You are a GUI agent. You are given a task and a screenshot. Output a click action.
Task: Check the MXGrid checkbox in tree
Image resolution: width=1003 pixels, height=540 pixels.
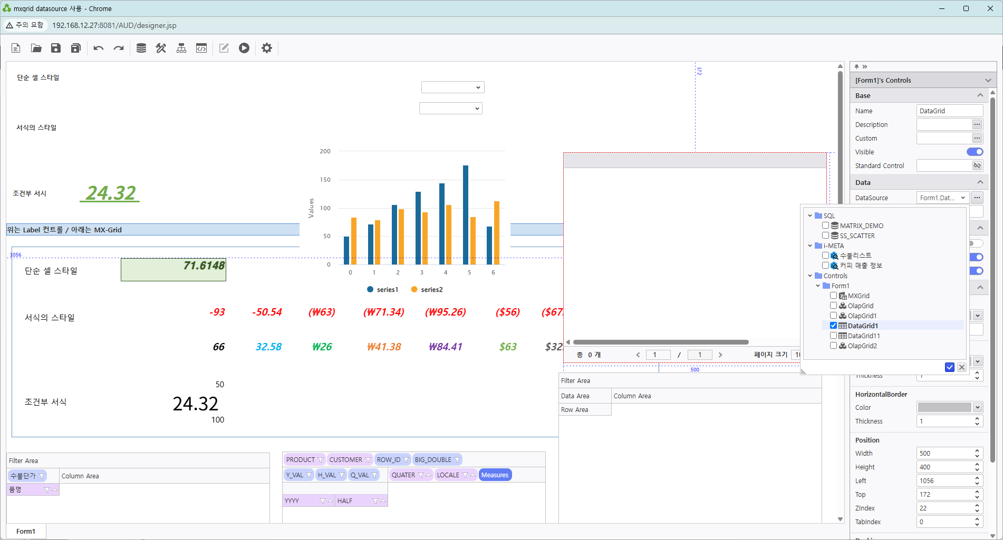[x=833, y=296]
